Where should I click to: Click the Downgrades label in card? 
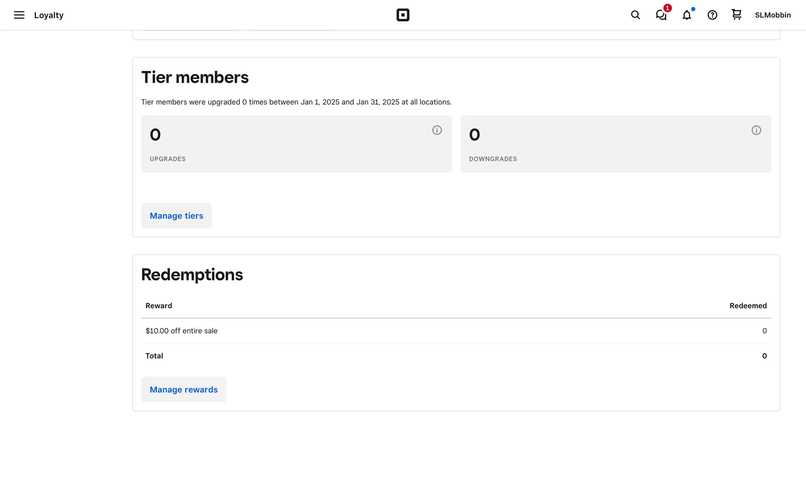tap(493, 159)
